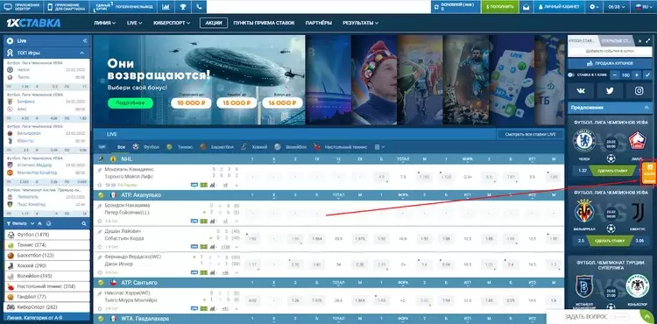
Task: Select Баскетбол (123) in sports list
Action: [x=47, y=256]
